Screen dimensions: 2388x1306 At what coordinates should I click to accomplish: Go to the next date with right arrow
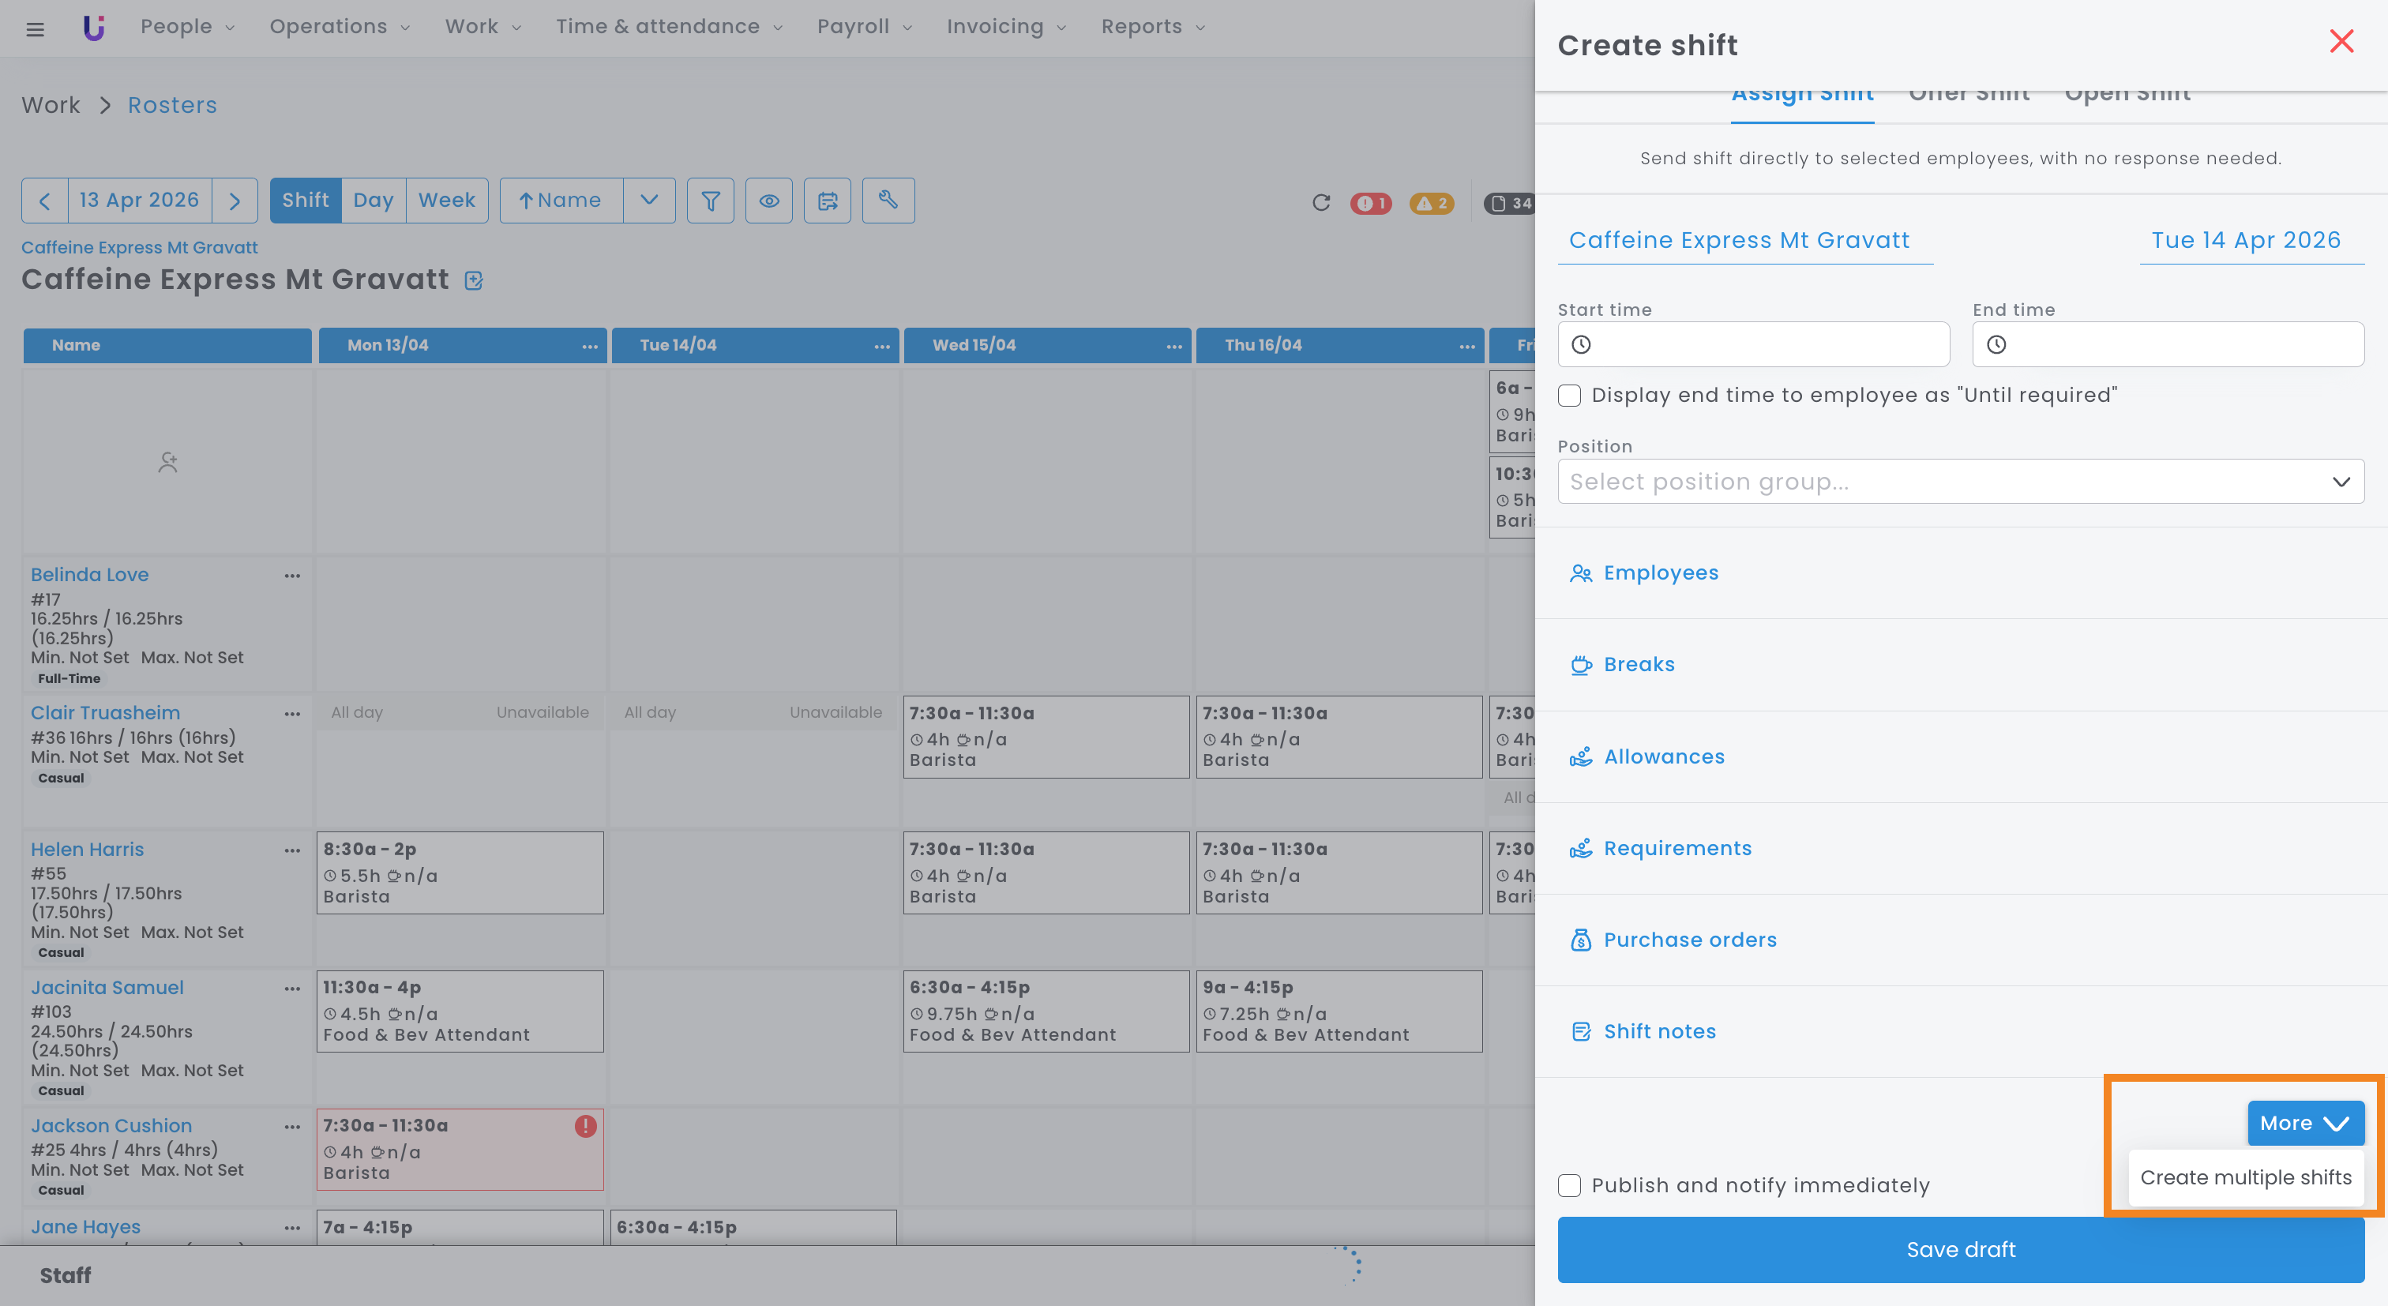235,201
